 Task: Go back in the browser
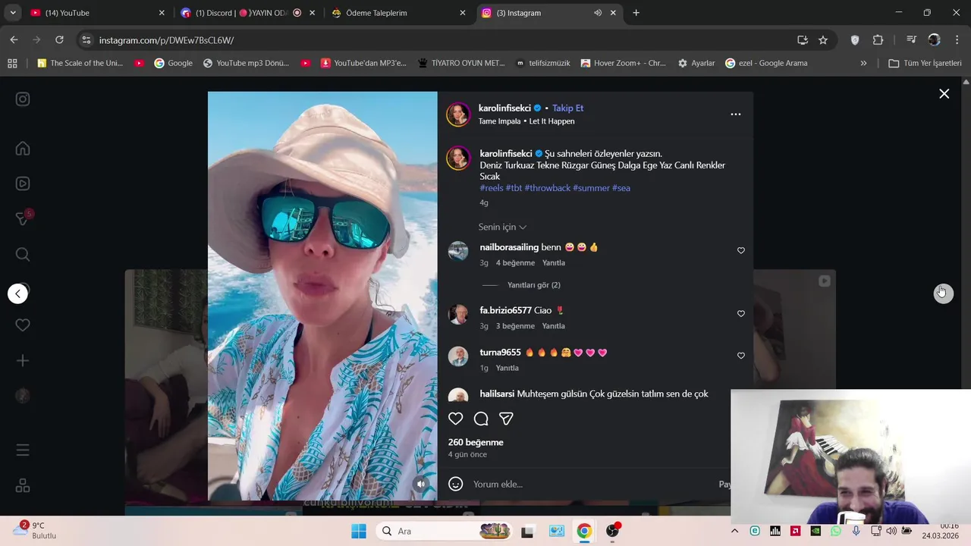14,40
